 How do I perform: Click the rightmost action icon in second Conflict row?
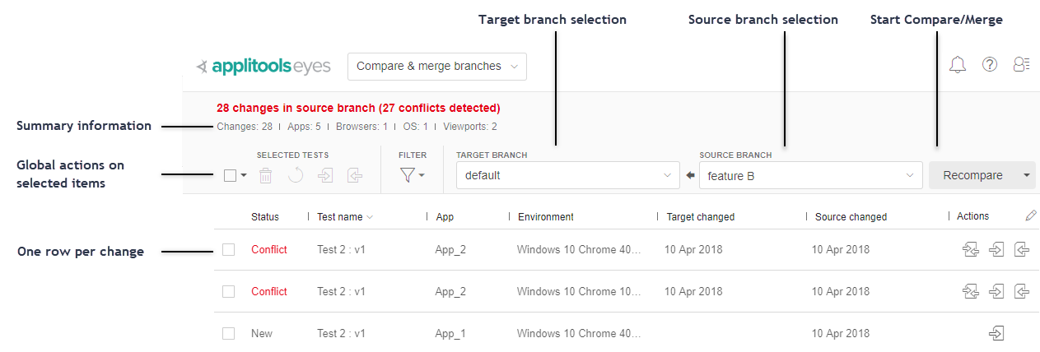[1022, 291]
